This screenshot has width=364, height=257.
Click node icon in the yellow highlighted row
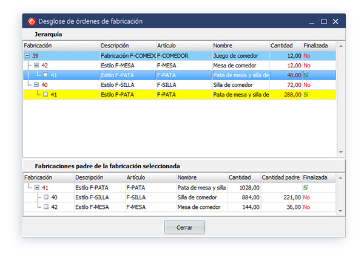click(x=45, y=95)
